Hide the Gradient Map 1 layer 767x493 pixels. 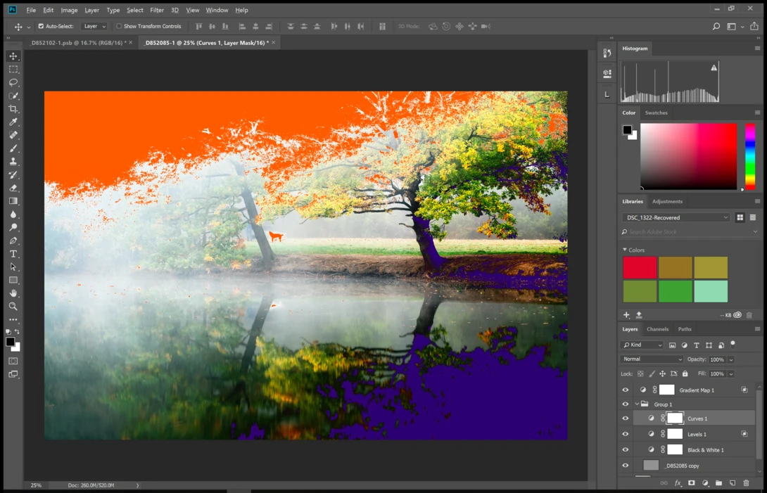tap(625, 390)
